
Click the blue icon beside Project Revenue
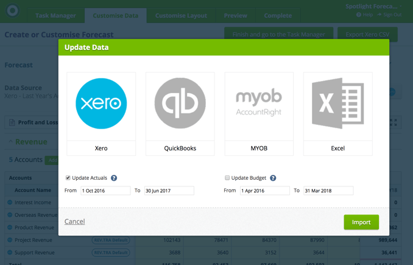click(10, 240)
